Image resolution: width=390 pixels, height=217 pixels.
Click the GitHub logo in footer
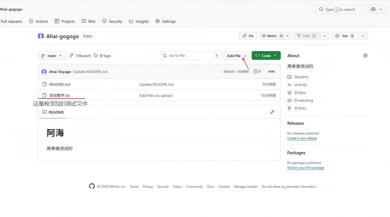92,186
